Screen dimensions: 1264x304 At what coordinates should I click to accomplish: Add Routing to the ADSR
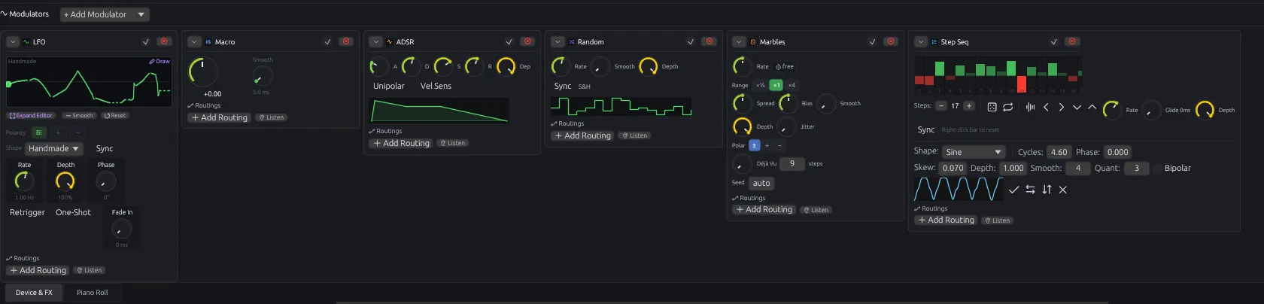coord(402,143)
